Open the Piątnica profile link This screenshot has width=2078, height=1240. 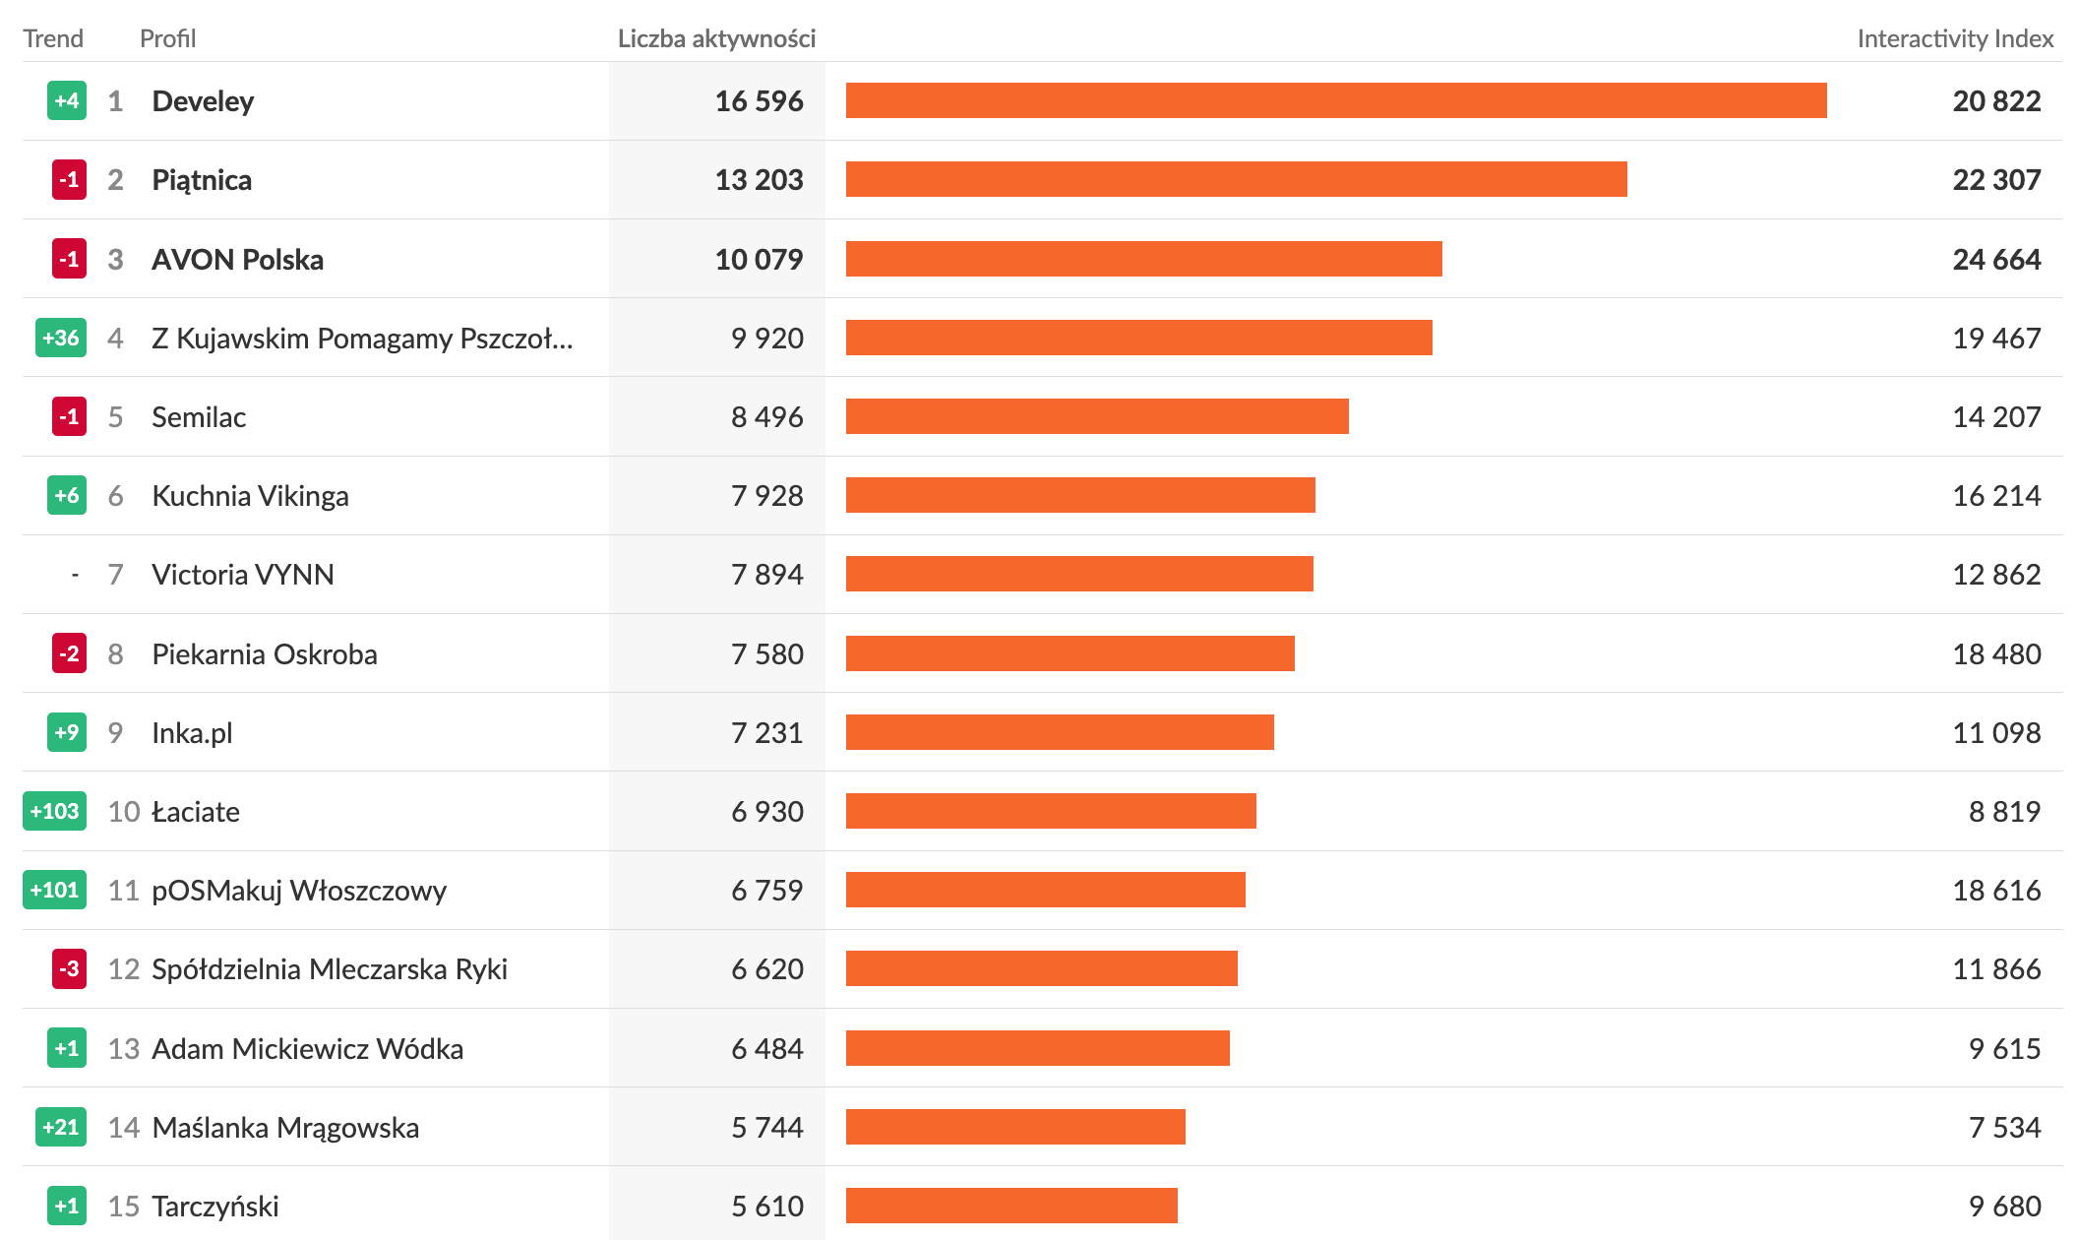click(202, 180)
